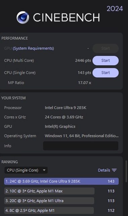Click the Operating System value text
Image resolution: width=128 pixels, height=216 pixels.
(82, 136)
